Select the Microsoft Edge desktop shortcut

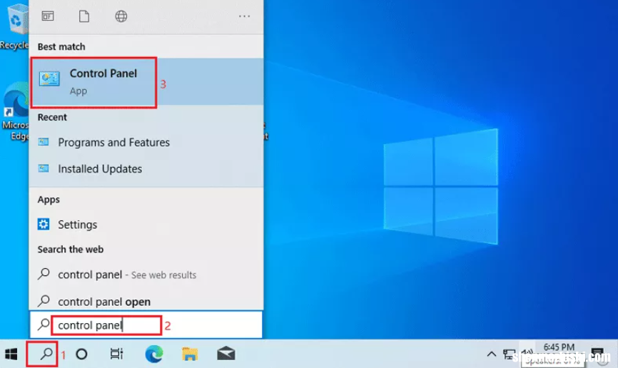coord(15,112)
